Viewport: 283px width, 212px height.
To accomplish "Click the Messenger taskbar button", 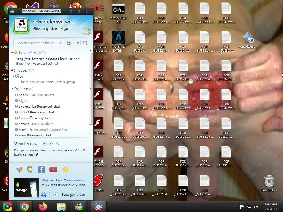I will pos(79,206).
